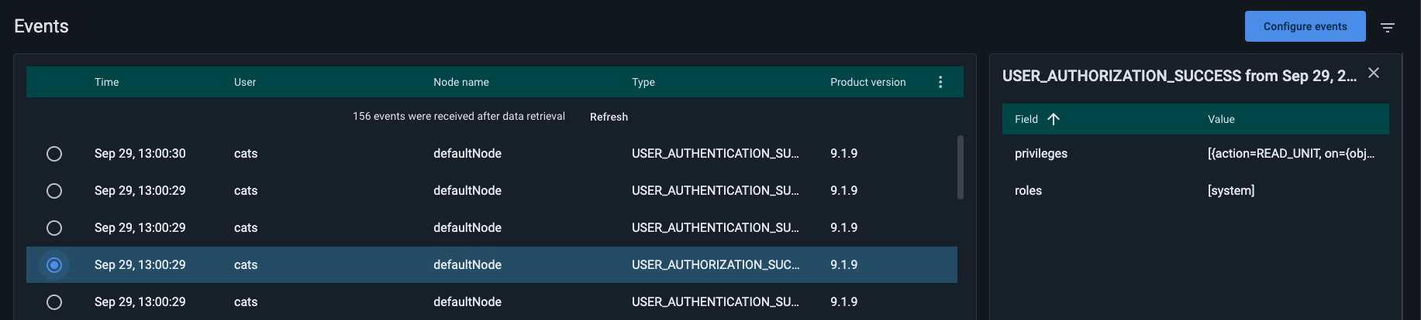Sort by the Time column header
Screen dimensions: 1421x320
[107, 82]
